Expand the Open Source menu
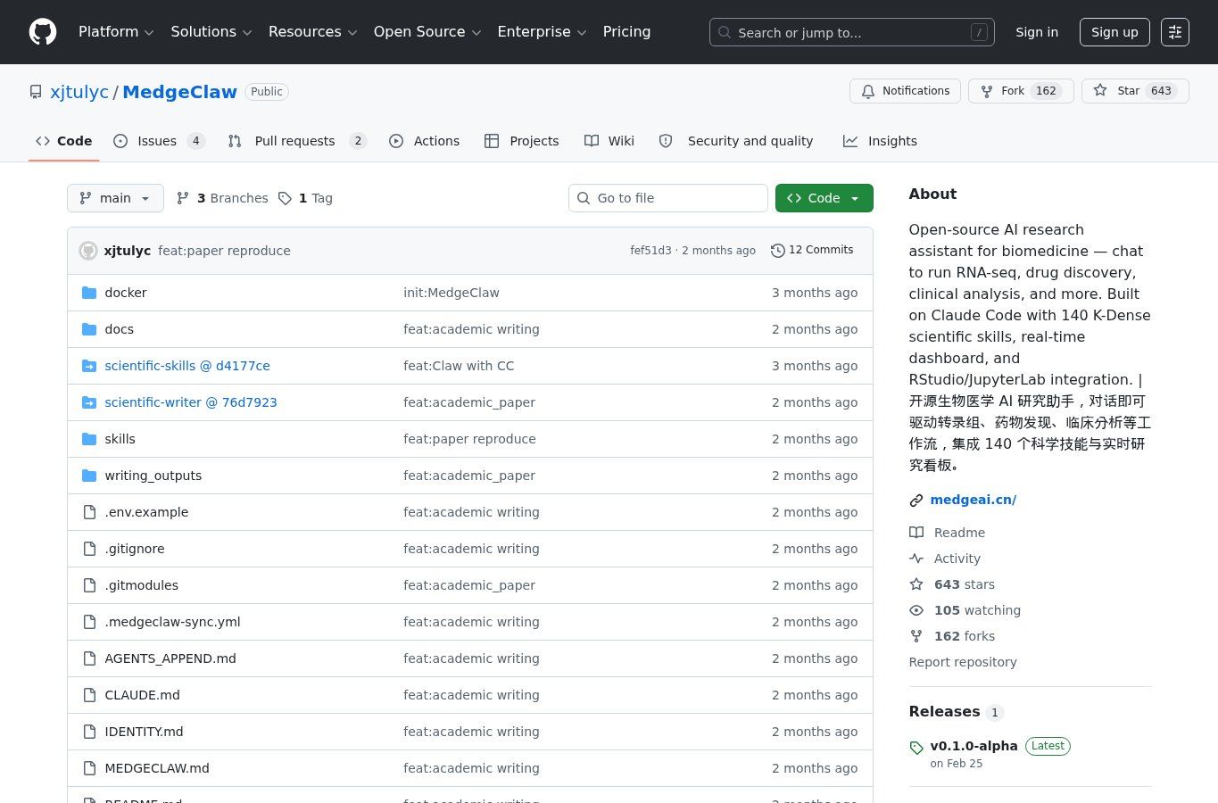 click(427, 32)
